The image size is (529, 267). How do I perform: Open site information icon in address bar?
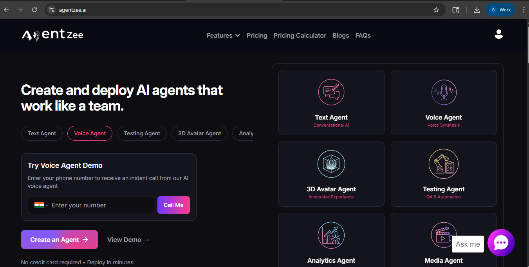click(51, 10)
